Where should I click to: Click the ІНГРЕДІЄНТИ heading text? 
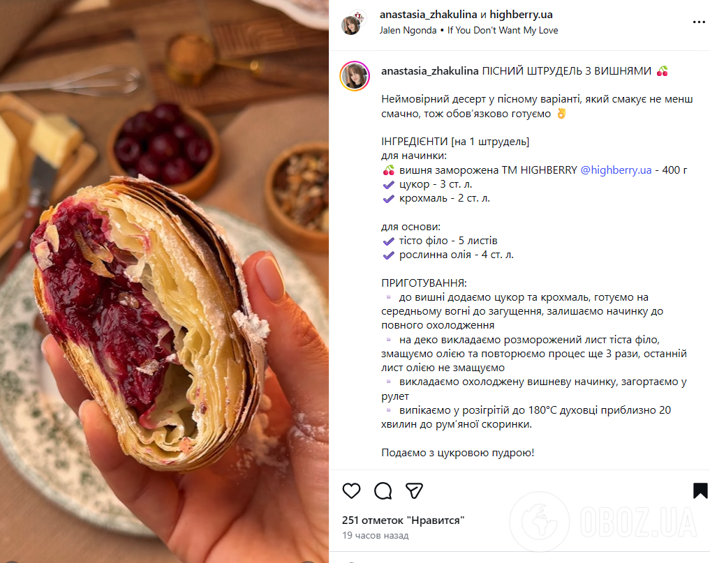tap(414, 142)
